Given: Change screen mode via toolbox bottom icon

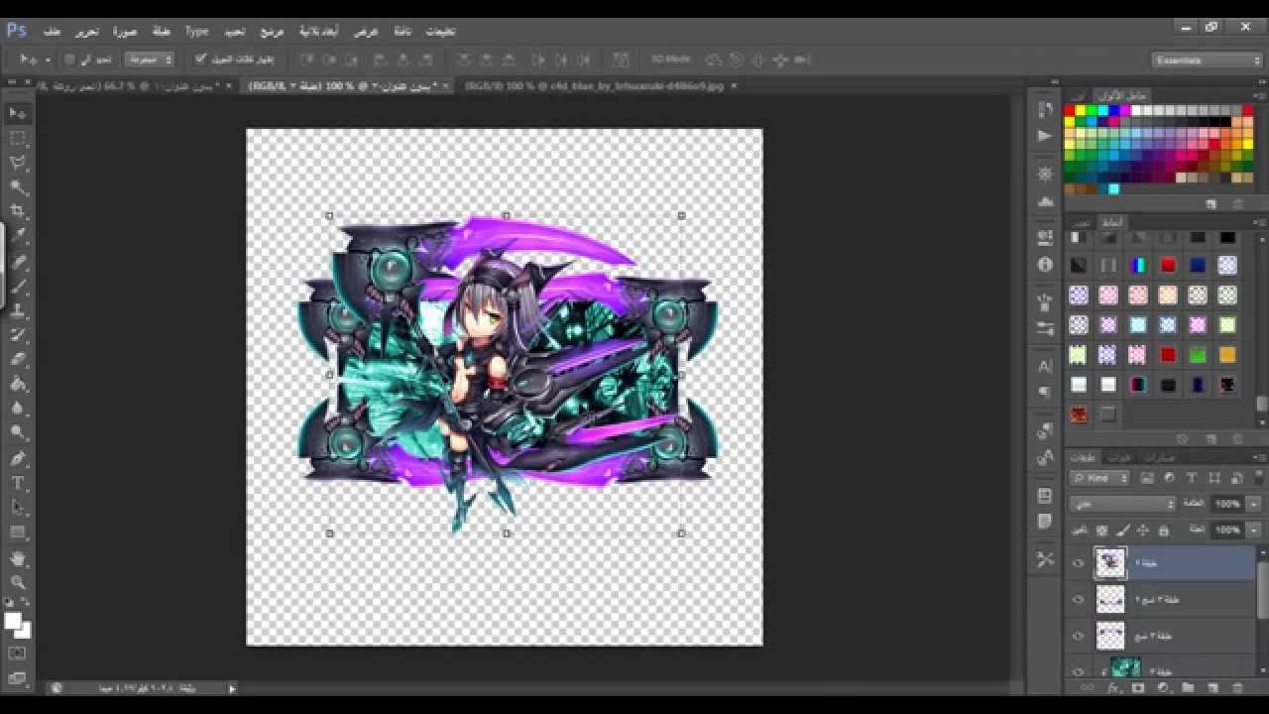Looking at the screenshot, I should coord(18,678).
